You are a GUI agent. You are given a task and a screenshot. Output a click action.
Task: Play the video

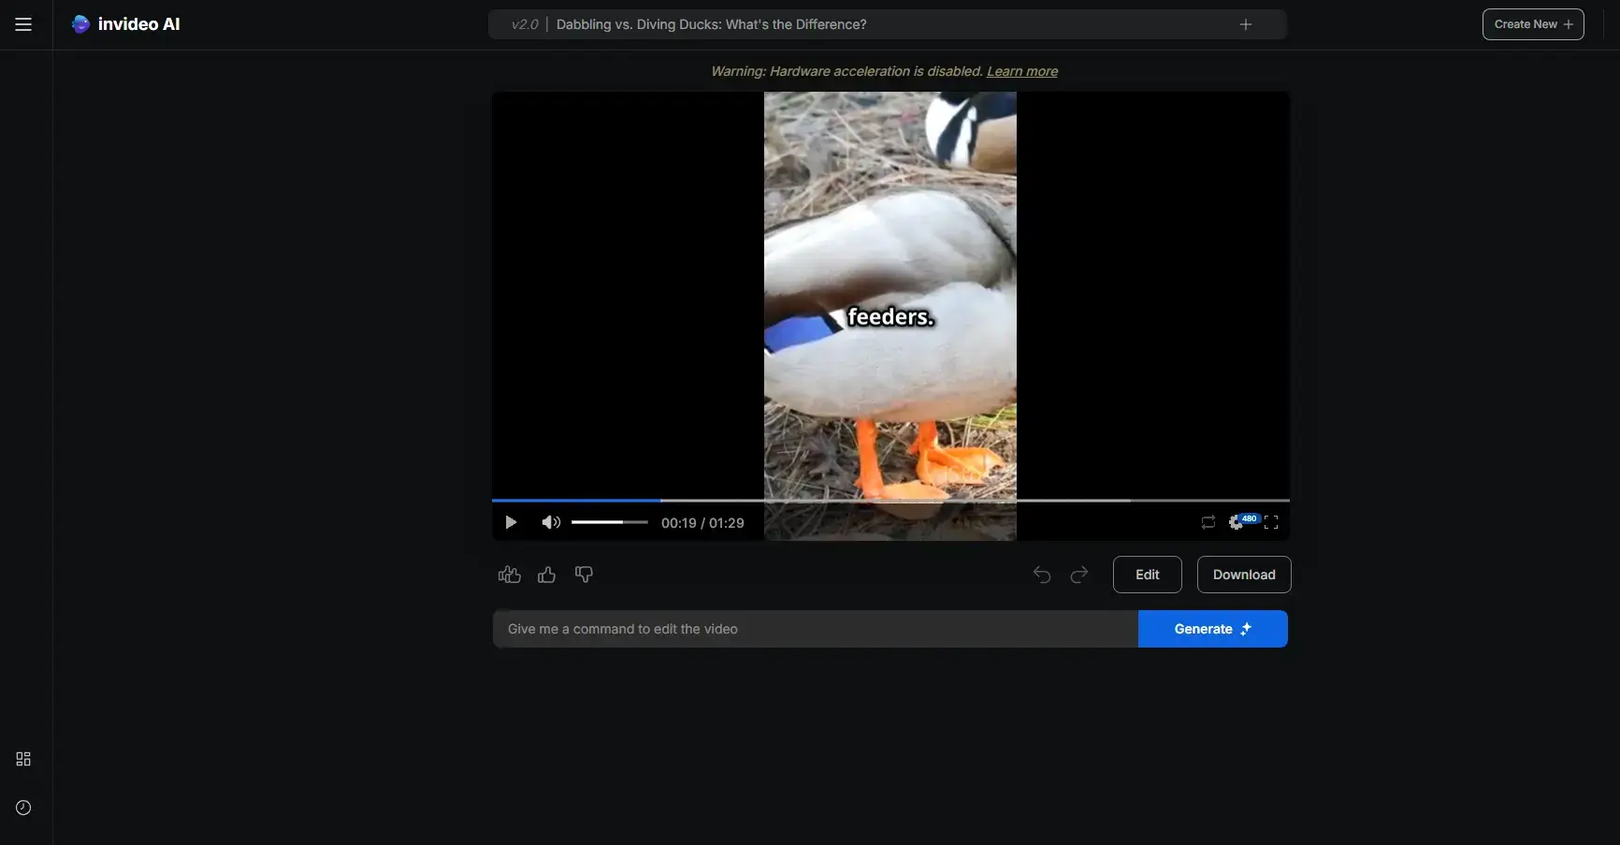click(x=511, y=522)
